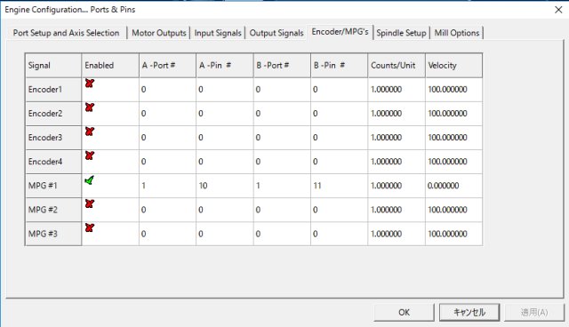Click the キャンセル cancel button
569x327 pixels.
tap(469, 312)
